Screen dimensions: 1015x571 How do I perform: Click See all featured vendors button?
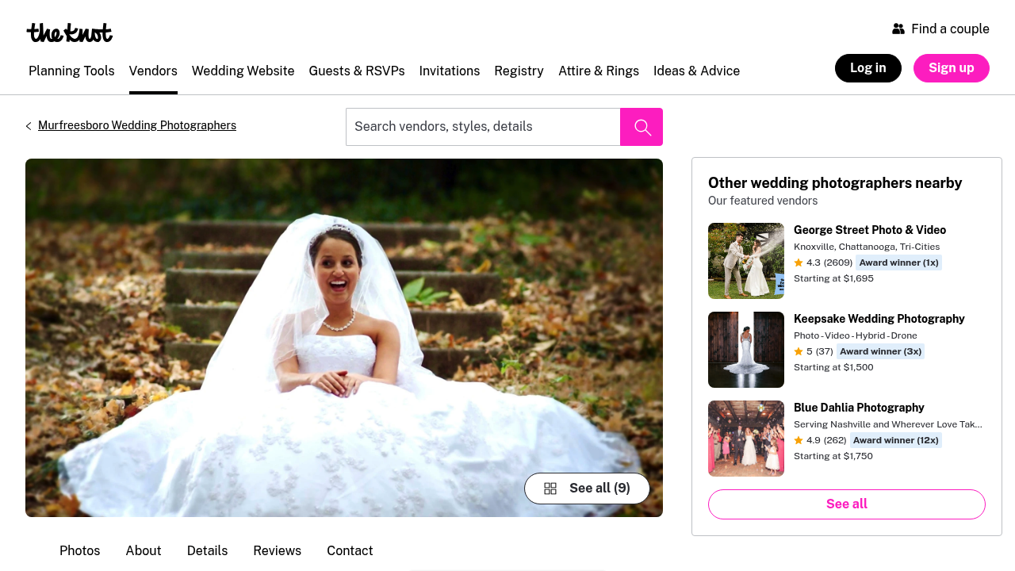point(846,504)
